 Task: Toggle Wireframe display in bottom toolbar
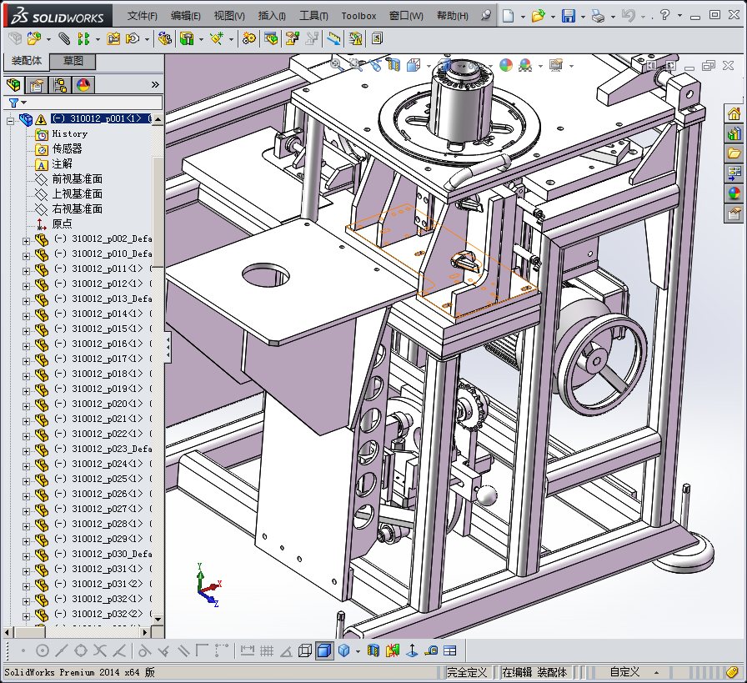click(x=305, y=650)
